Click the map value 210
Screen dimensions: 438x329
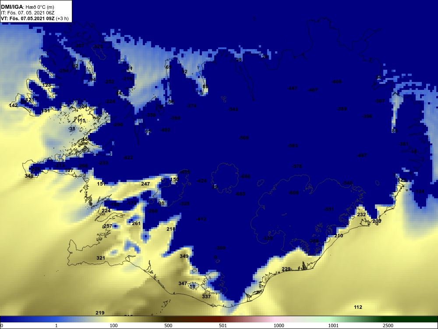tap(339, 236)
